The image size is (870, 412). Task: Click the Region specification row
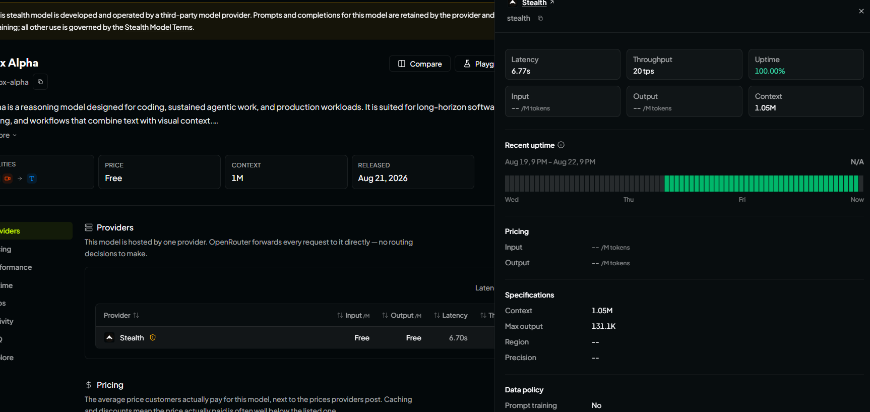pos(684,342)
